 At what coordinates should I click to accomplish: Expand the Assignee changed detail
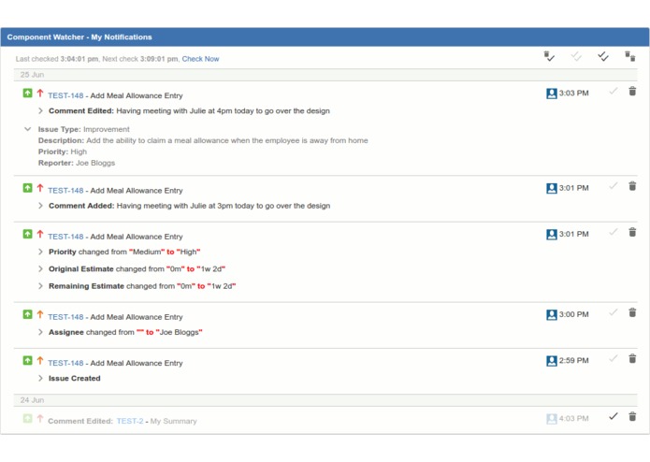point(40,332)
